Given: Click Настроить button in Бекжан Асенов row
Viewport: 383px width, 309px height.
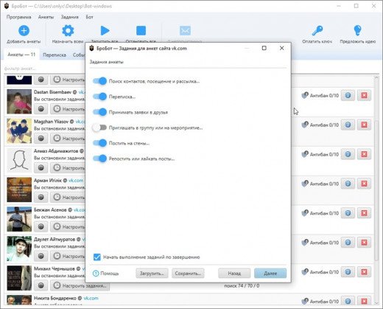Looking at the screenshot, I should pos(68,226).
